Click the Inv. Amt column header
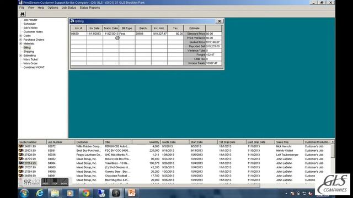Screen dimensions: 353x198 (159, 28)
